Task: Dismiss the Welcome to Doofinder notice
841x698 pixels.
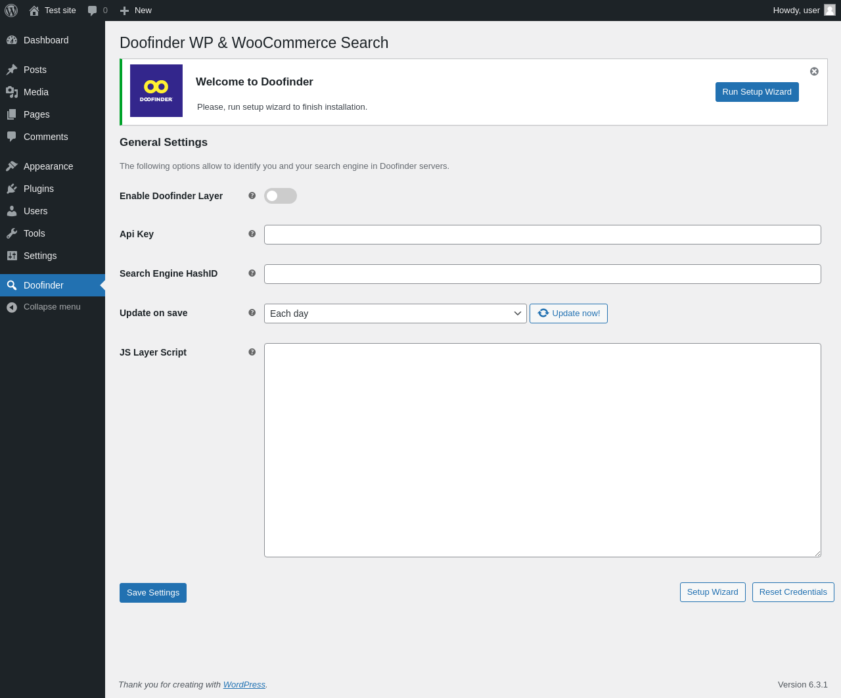Action: pos(814,71)
